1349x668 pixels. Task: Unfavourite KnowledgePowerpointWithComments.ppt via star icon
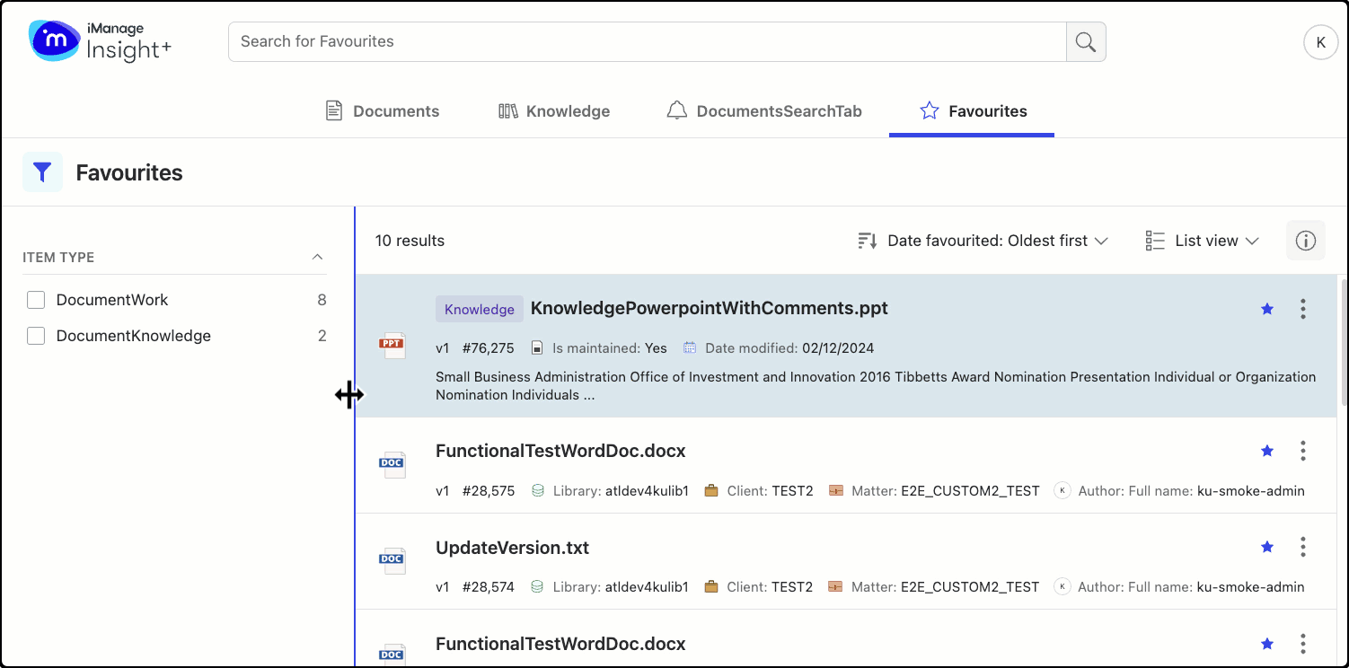point(1267,309)
